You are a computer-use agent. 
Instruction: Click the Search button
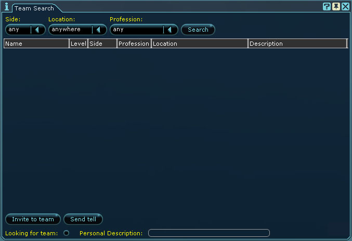(198, 30)
